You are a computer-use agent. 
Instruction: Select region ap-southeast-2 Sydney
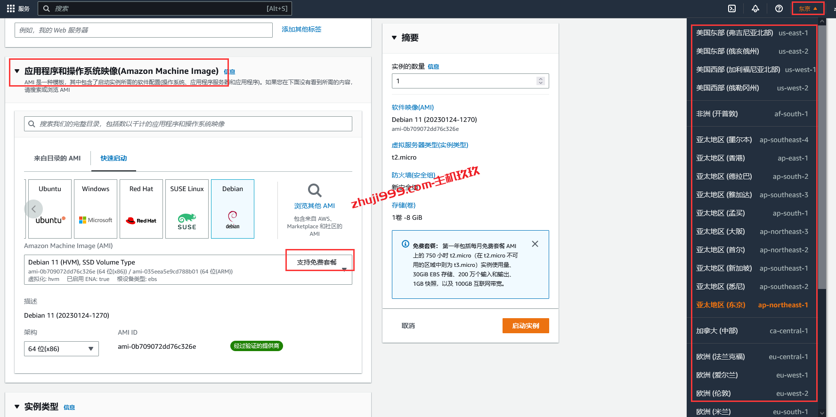tap(752, 287)
